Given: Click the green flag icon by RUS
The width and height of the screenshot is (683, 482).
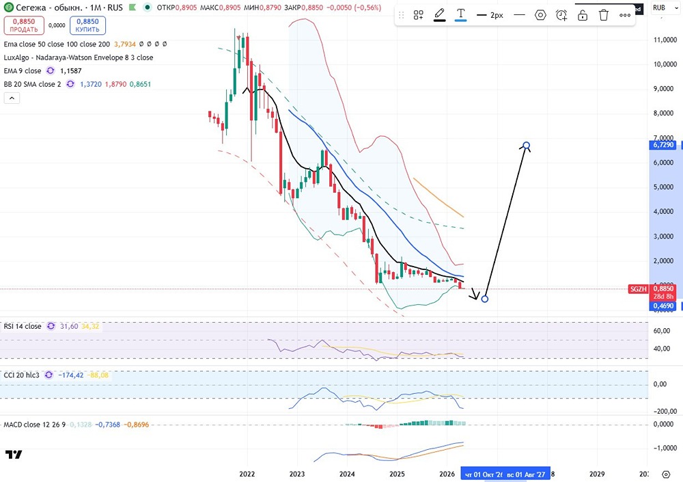Looking at the screenshot, I should 132,8.
